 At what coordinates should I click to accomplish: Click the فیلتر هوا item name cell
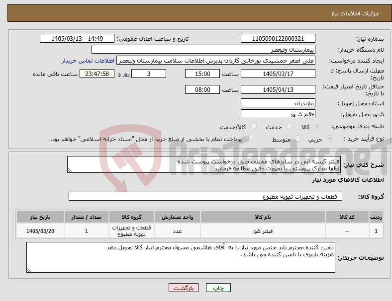coord(263,231)
